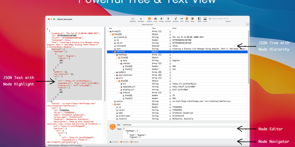Click the Compact toolbar icon
This screenshot has width=295, height=147.
coord(141,19)
